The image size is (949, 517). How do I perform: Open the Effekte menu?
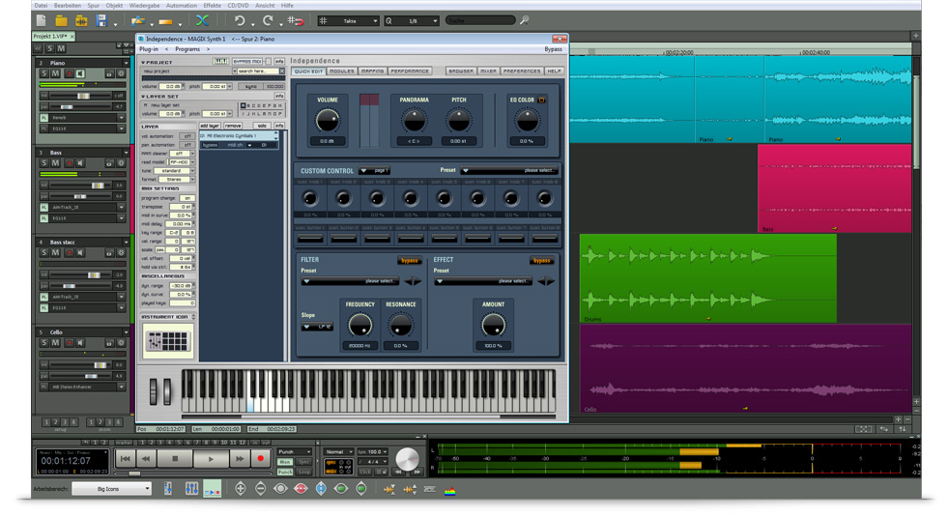212,6
